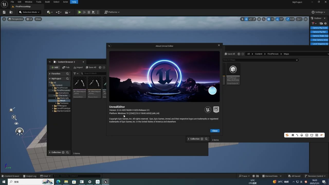Screen dimensions: 329x185
Task: Open the Settings dropdown at top right
Action: pos(318,12)
